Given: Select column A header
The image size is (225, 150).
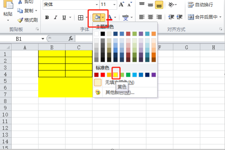Looking at the screenshot, I should coord(25,47).
